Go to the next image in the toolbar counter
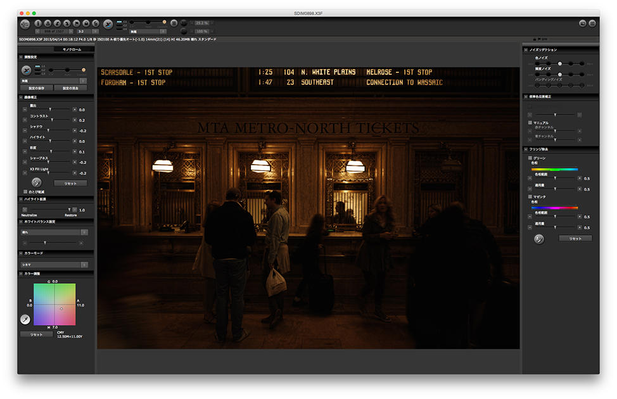 pos(71,31)
